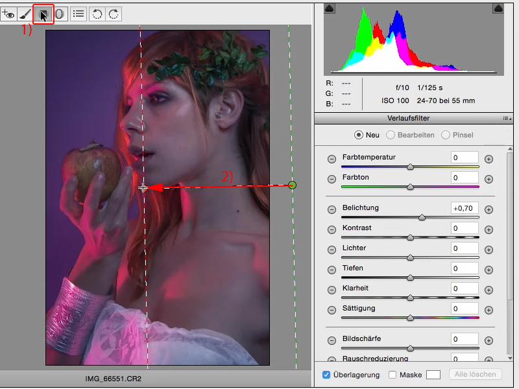519x389 pixels.
Task: Select the Adjustment Brush tool
Action: tap(25, 14)
